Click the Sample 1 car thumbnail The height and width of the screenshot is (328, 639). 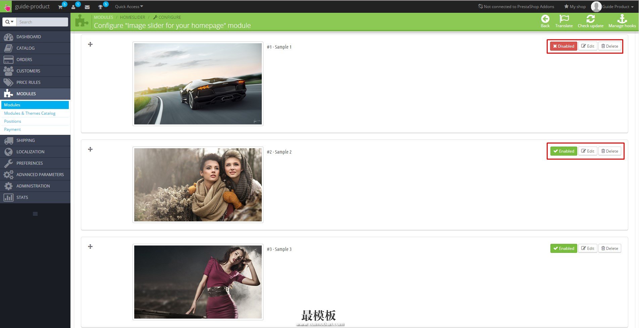(198, 84)
